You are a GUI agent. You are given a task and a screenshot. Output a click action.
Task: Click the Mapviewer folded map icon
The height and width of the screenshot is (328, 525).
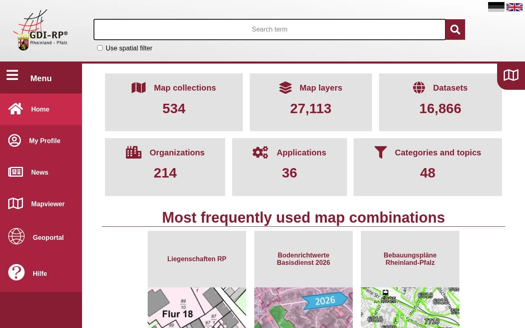coord(16,204)
